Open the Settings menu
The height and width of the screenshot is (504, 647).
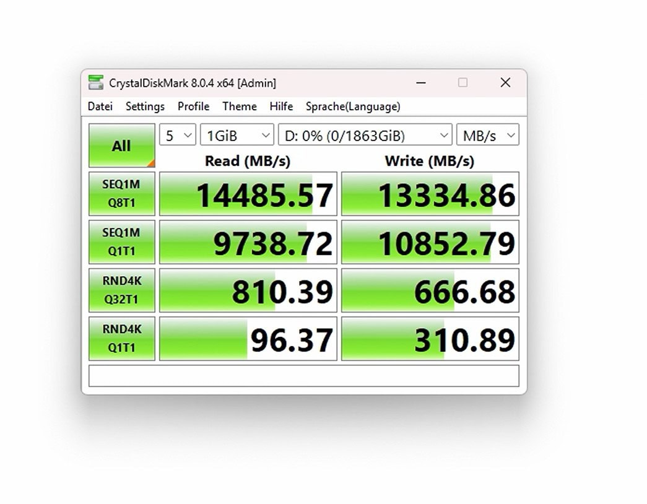point(145,106)
